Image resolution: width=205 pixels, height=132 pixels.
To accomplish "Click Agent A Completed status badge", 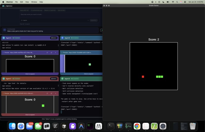I will [x=16, y=38].
